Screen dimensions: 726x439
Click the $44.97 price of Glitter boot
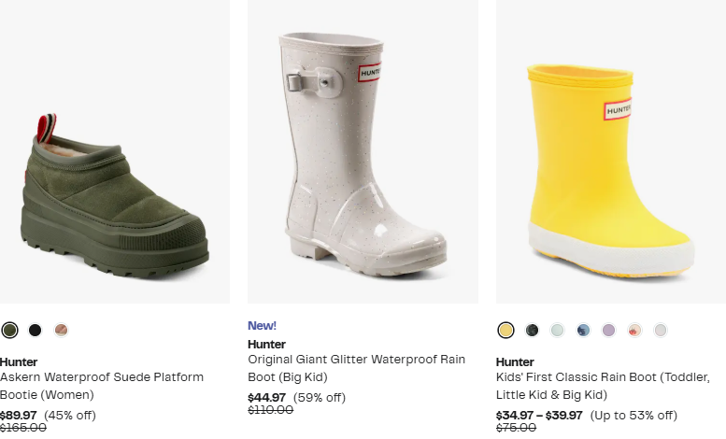(267, 397)
